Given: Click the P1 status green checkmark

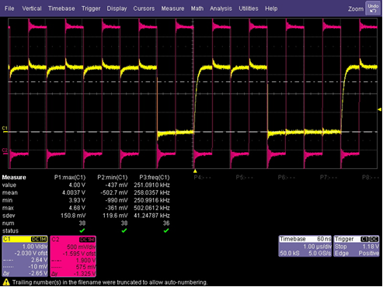Looking at the screenshot, I should pos(82,230).
